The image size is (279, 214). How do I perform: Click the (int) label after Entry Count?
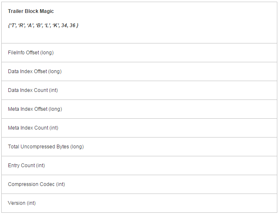pyautogui.click(x=41, y=166)
